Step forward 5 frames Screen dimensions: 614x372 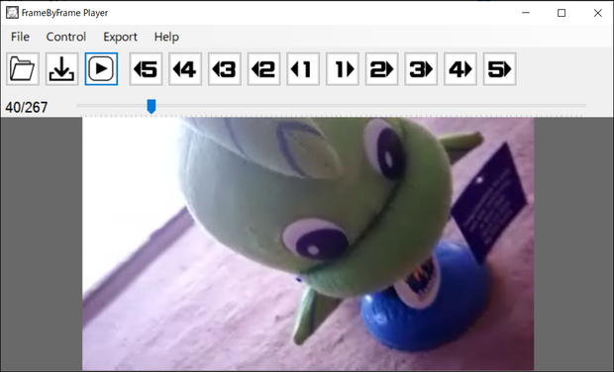pyautogui.click(x=500, y=69)
